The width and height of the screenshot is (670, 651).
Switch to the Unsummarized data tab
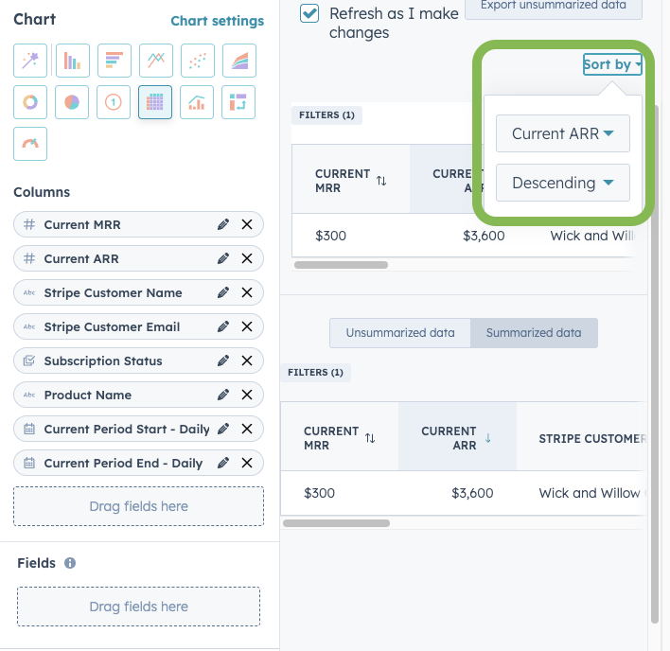(x=399, y=333)
